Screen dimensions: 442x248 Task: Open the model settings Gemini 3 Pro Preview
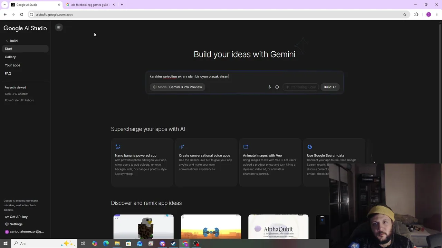tap(178, 87)
